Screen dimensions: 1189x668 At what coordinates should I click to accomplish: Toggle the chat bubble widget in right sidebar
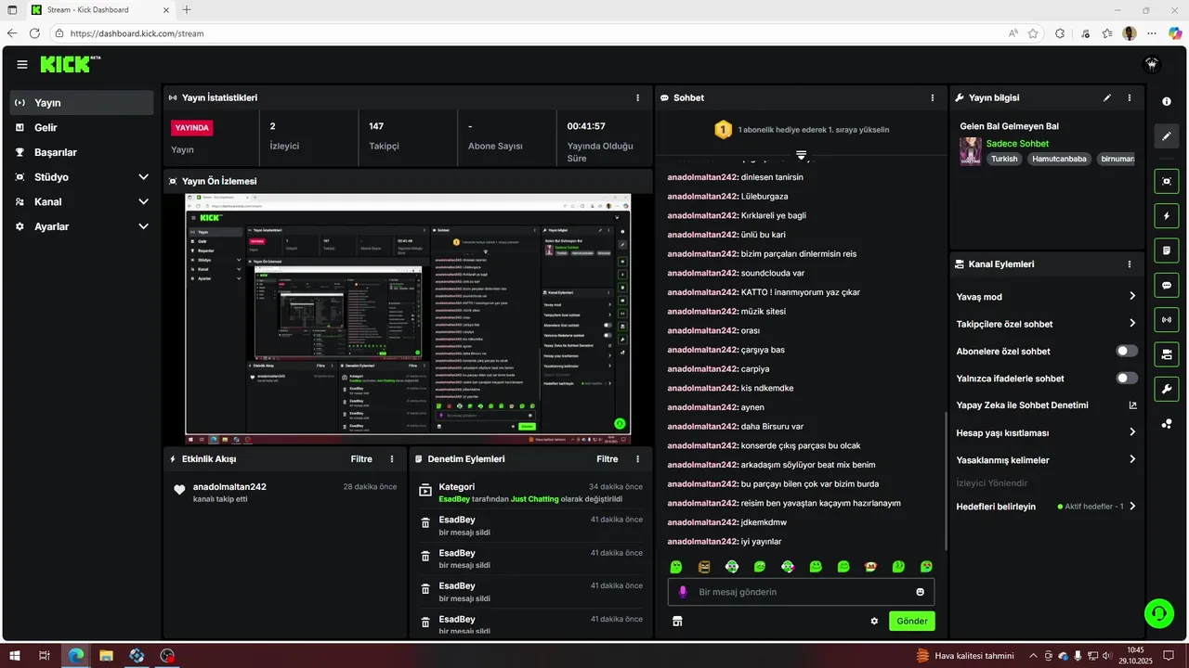pos(1167,285)
